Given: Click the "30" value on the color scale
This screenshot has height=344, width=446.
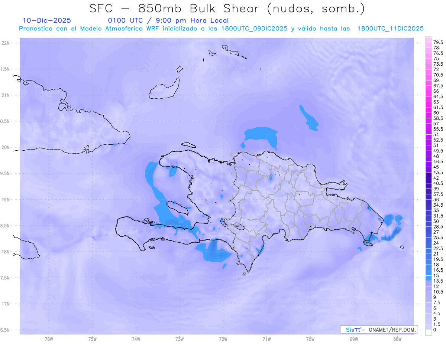Looking at the screenshot, I should coord(436,221).
